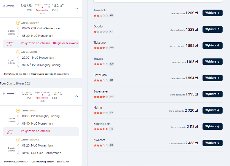Click the 'Długie oczekiwanie' long layover warning
This screenshot has height=166, width=230.
(x=66, y=43)
